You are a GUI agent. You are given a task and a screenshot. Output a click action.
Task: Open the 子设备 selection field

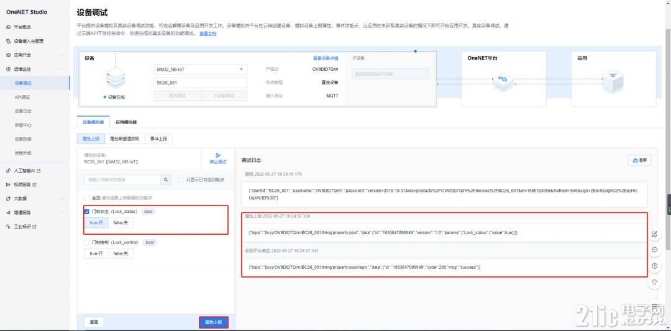point(390,74)
